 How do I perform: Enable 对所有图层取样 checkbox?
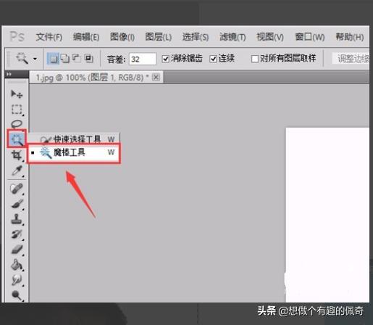(x=255, y=59)
